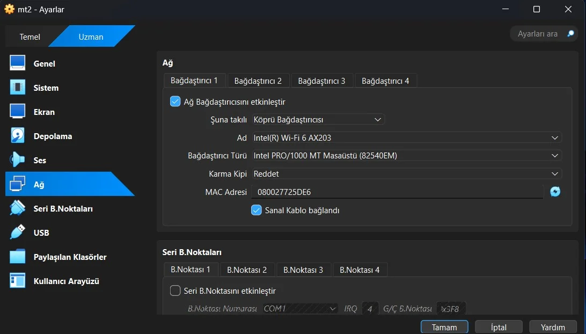Viewport: 586px width, 334px height.
Task: Expand the Bağdaştırıcı Türü dropdown
Action: click(x=406, y=156)
